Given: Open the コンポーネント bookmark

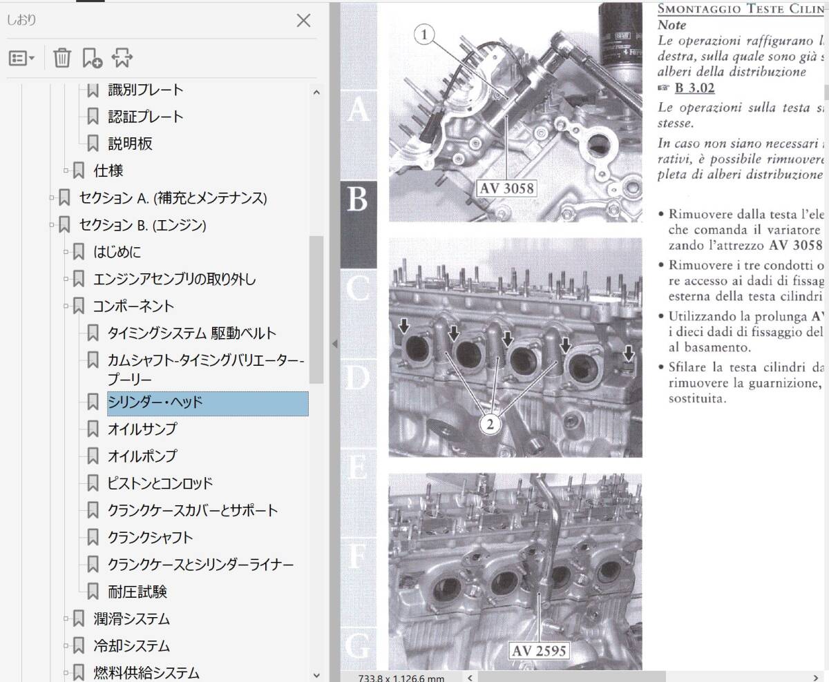Looking at the screenshot, I should point(133,306).
